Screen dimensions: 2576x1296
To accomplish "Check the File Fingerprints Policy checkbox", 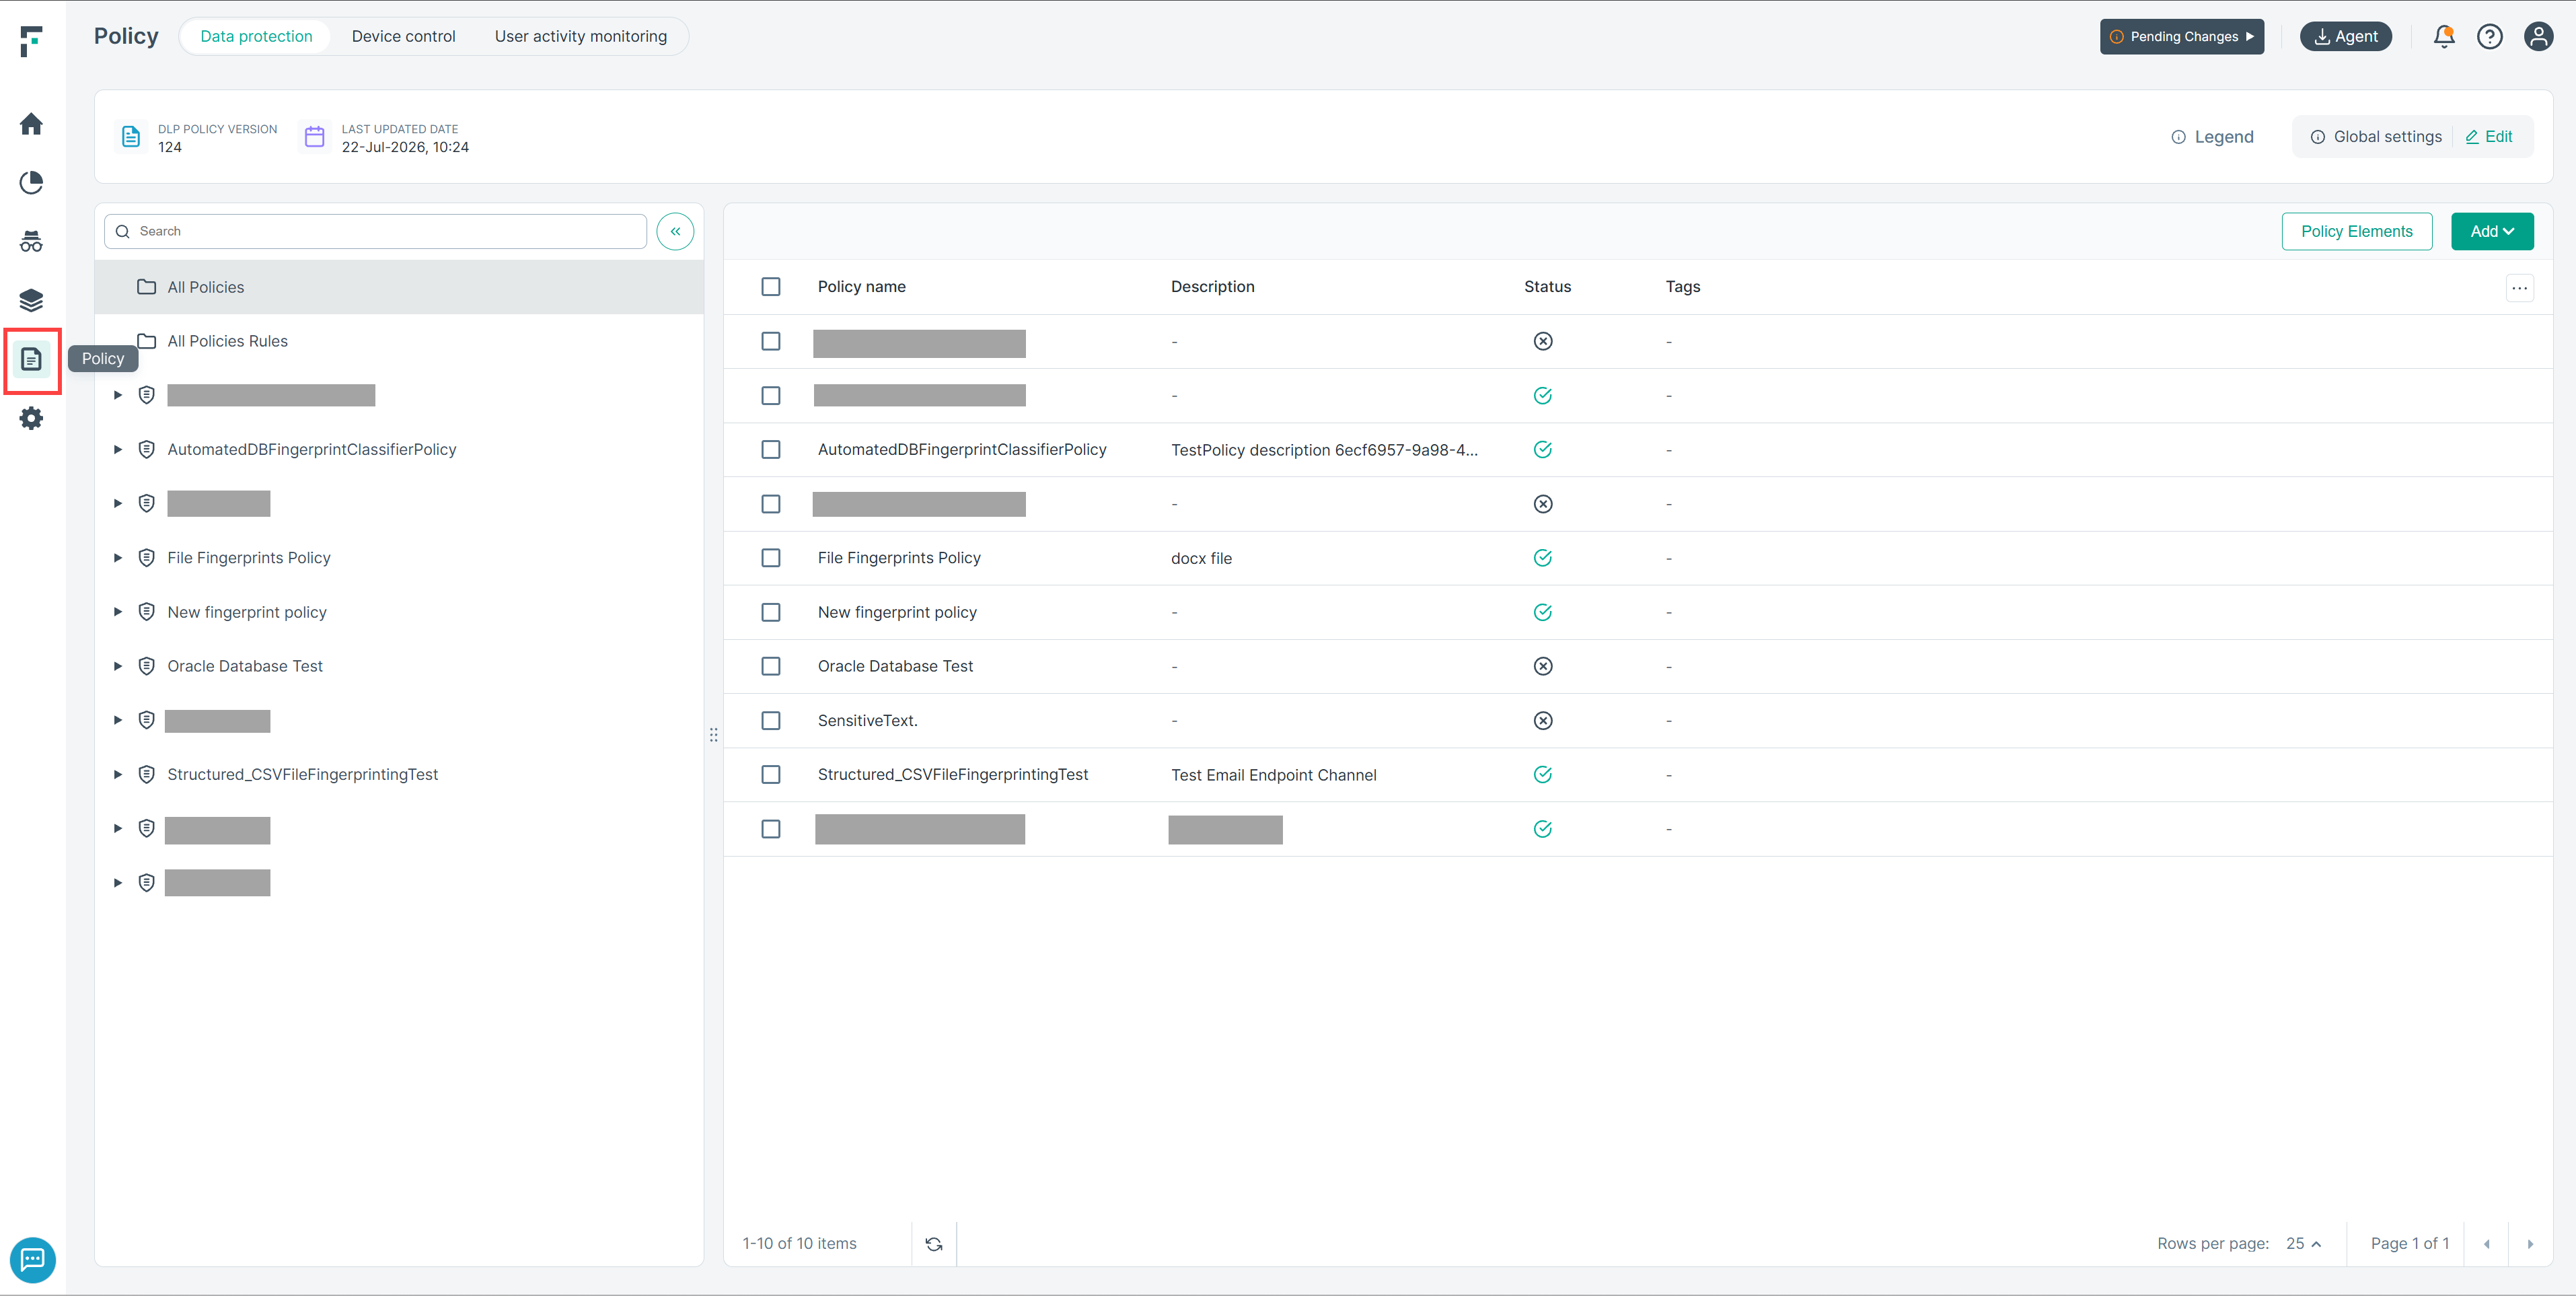I will tap(771, 558).
